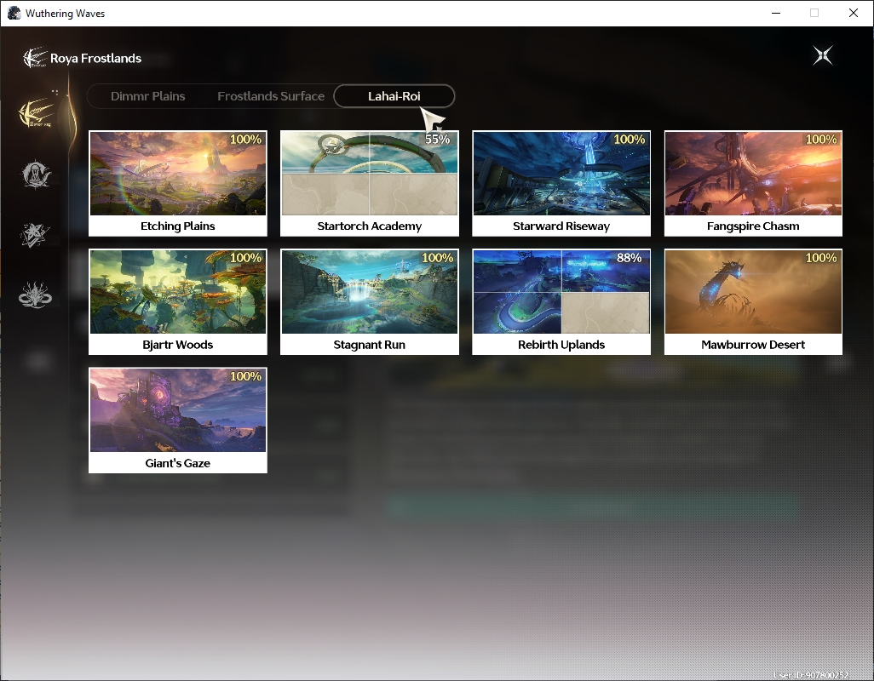Screen dimensions: 874x681
Task: Open the Starward Riseway area card
Action: pyautogui.click(x=561, y=183)
